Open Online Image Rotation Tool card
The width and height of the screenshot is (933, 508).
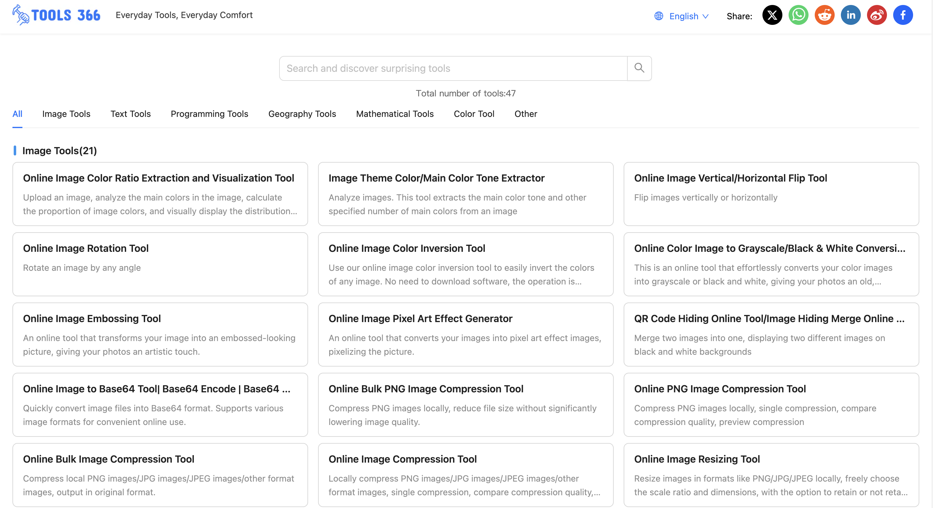click(x=160, y=264)
